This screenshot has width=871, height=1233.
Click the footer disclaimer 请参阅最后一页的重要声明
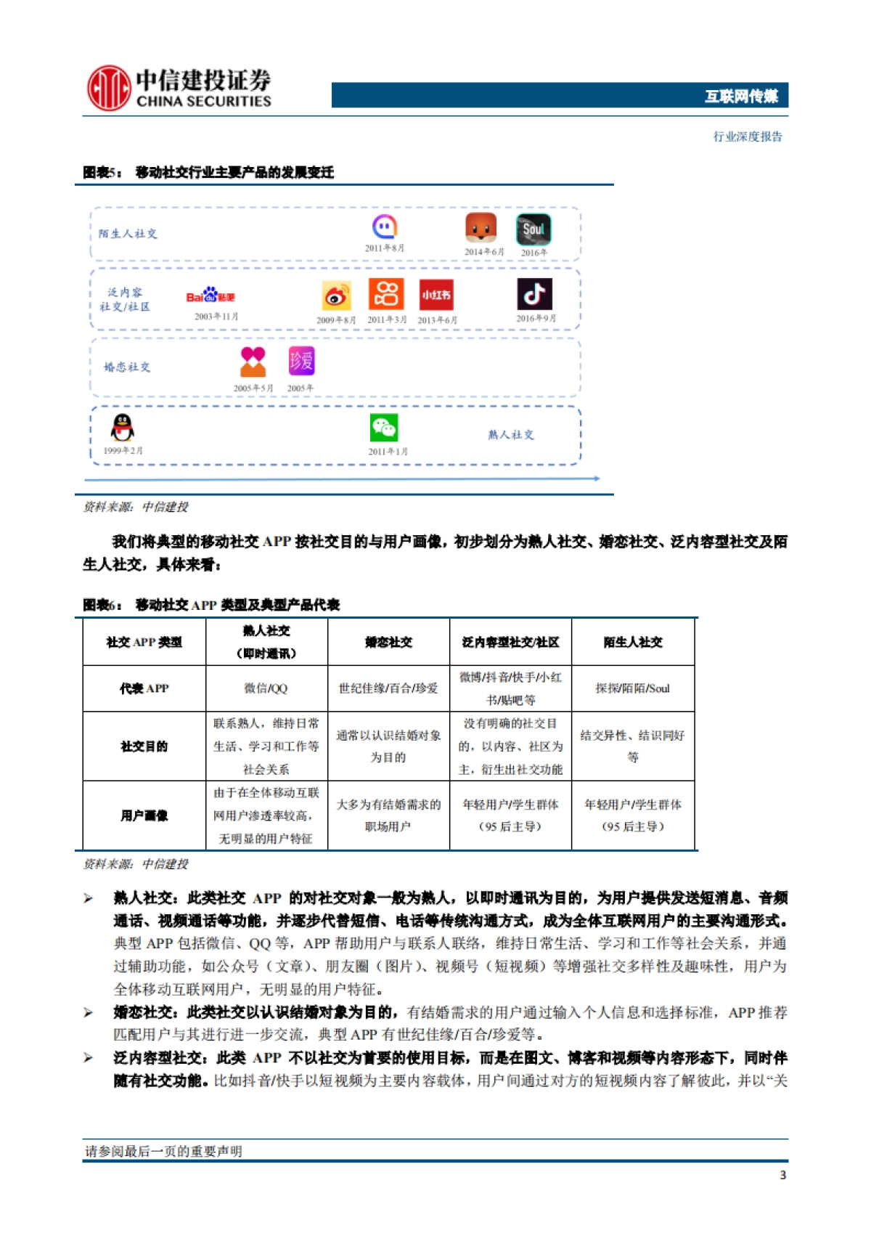pyautogui.click(x=163, y=1152)
